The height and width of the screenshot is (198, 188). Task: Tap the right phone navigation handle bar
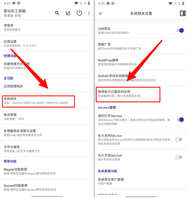coord(141,196)
